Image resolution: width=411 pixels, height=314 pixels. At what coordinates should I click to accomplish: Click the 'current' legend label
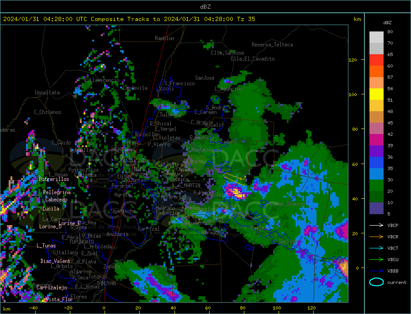[x=397, y=283]
